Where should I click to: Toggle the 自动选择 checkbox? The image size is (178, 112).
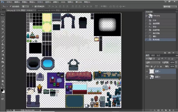coord(10,6)
